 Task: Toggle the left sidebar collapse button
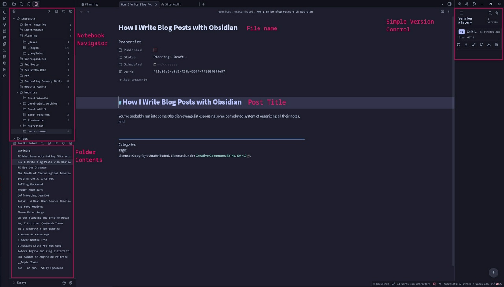coord(4,4)
